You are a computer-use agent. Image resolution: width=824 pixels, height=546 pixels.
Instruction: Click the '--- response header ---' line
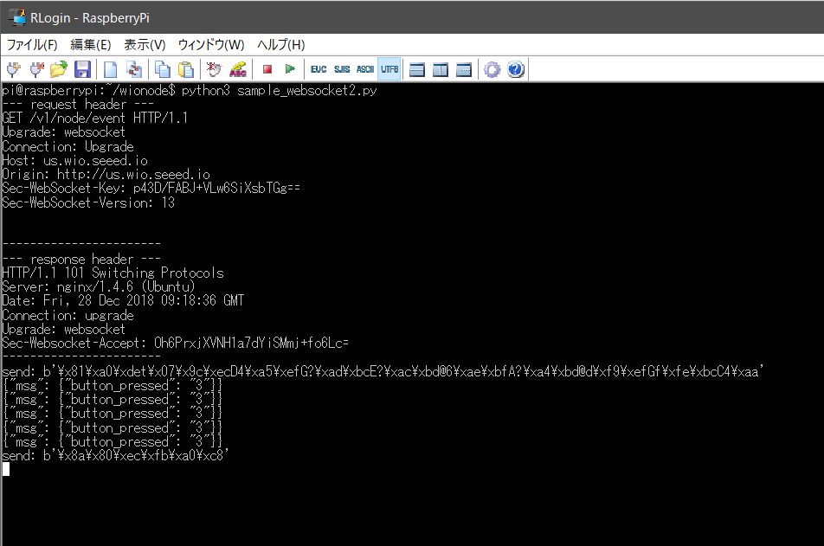81,259
